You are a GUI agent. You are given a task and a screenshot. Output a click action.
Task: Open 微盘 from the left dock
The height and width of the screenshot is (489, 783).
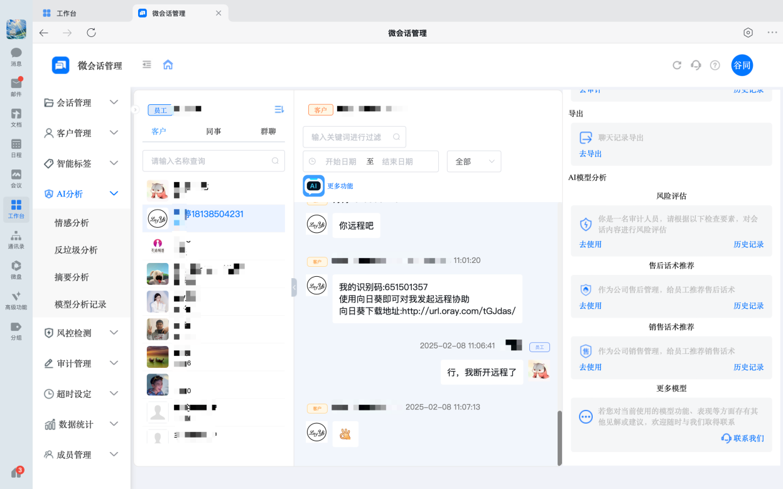[x=15, y=270]
